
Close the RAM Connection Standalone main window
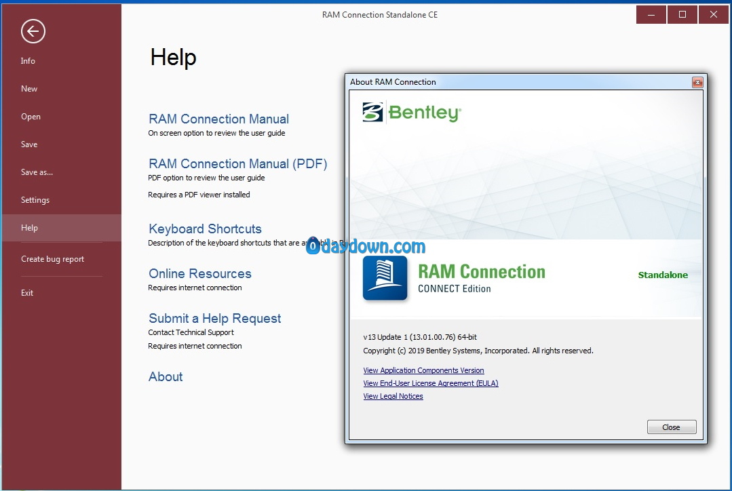[713, 14]
